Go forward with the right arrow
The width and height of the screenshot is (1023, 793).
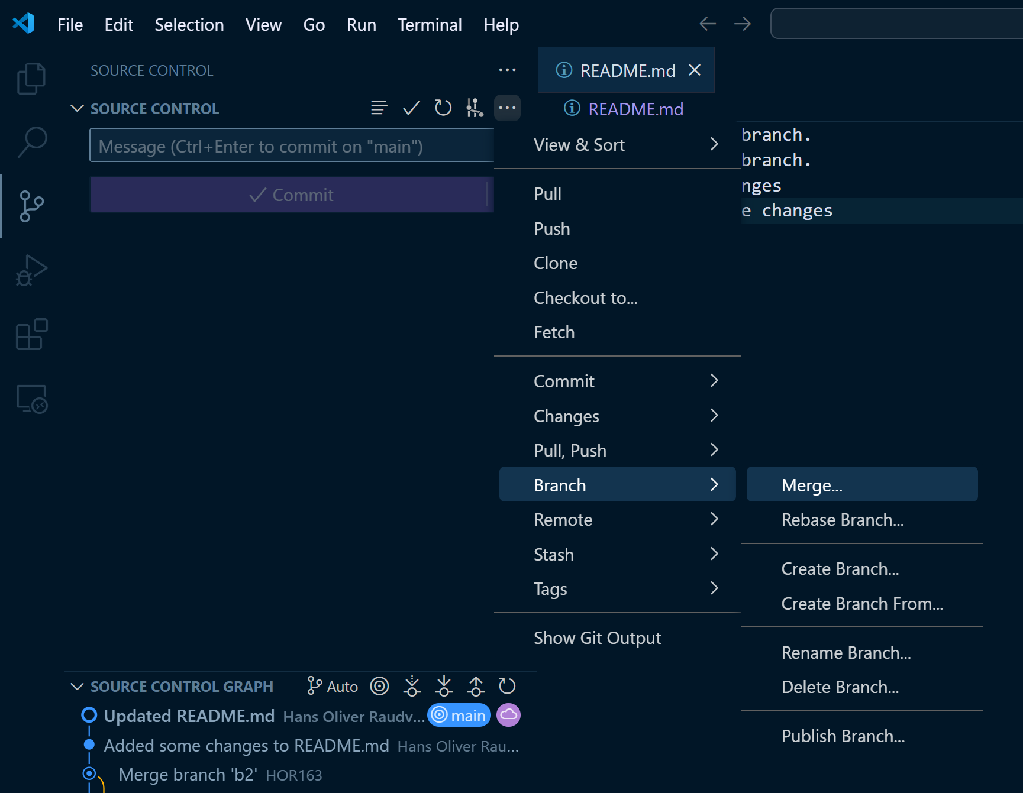[743, 24]
